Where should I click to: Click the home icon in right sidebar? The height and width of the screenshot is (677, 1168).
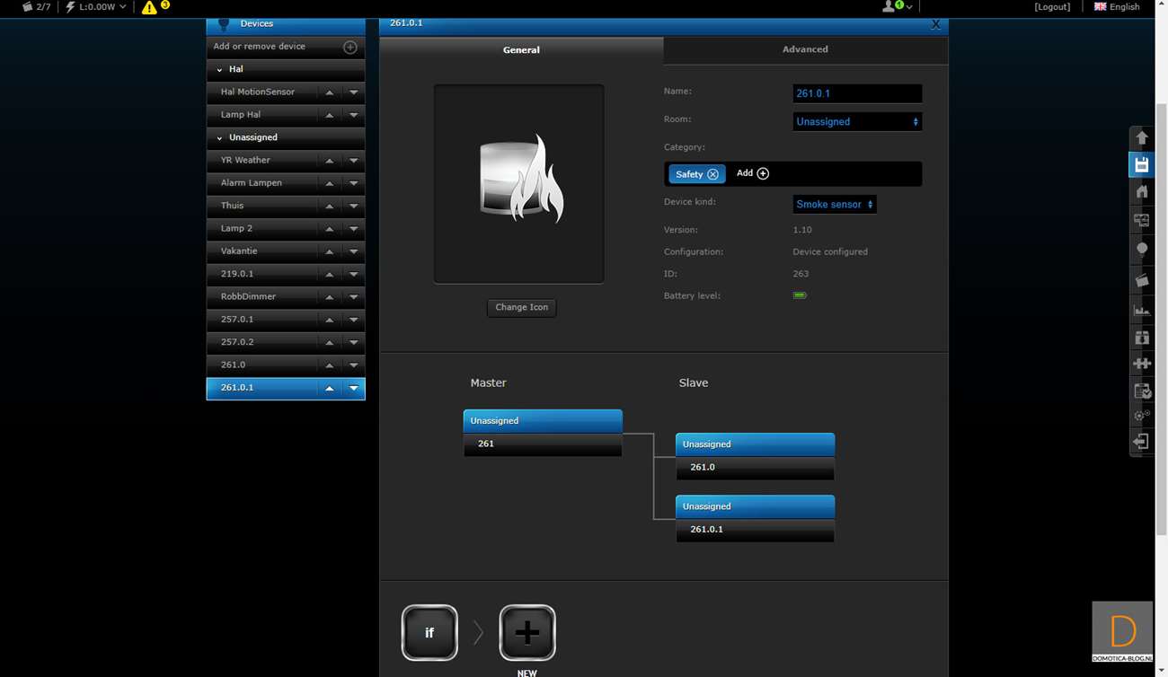tap(1141, 191)
